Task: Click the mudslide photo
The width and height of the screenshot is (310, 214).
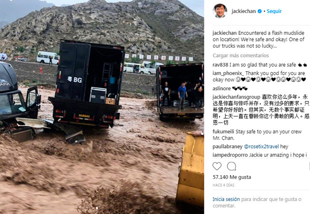Action: click(x=102, y=107)
